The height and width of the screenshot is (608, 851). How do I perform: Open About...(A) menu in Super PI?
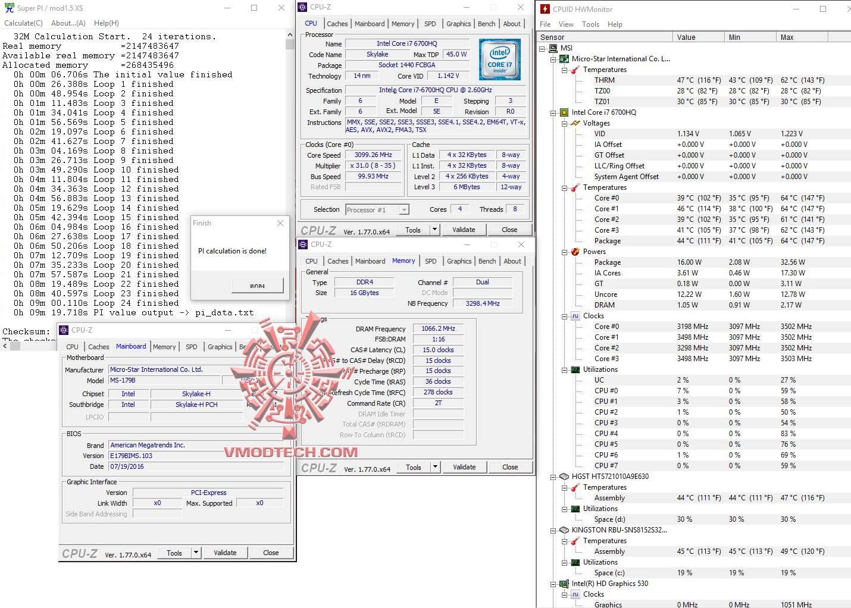click(68, 23)
